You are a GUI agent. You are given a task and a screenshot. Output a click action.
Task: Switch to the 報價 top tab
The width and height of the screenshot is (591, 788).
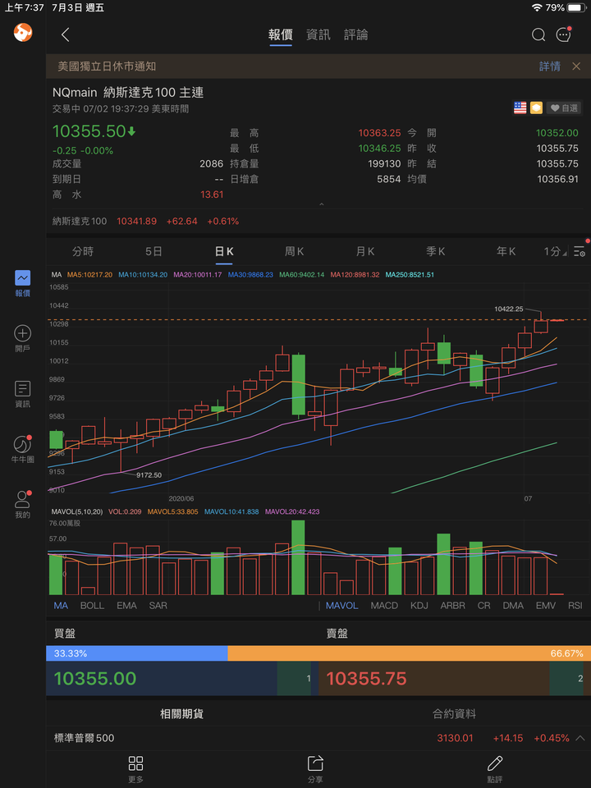click(281, 34)
